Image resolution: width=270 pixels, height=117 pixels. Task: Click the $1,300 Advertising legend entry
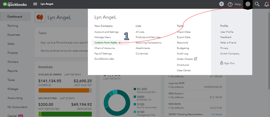click(146, 90)
